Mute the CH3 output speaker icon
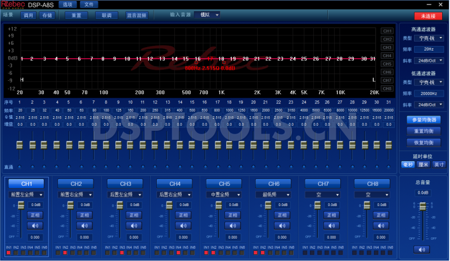The height and width of the screenshot is (261, 450). click(134, 226)
